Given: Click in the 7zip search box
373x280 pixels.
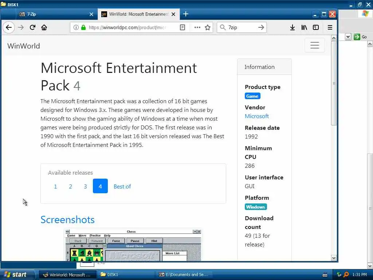Looking at the screenshot, I should click(242, 27).
